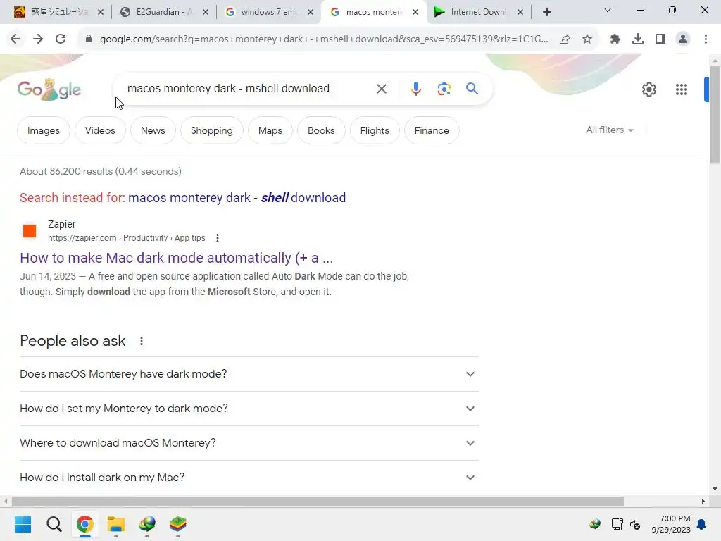Filter results by Finance
The width and height of the screenshot is (721, 541).
point(432,130)
